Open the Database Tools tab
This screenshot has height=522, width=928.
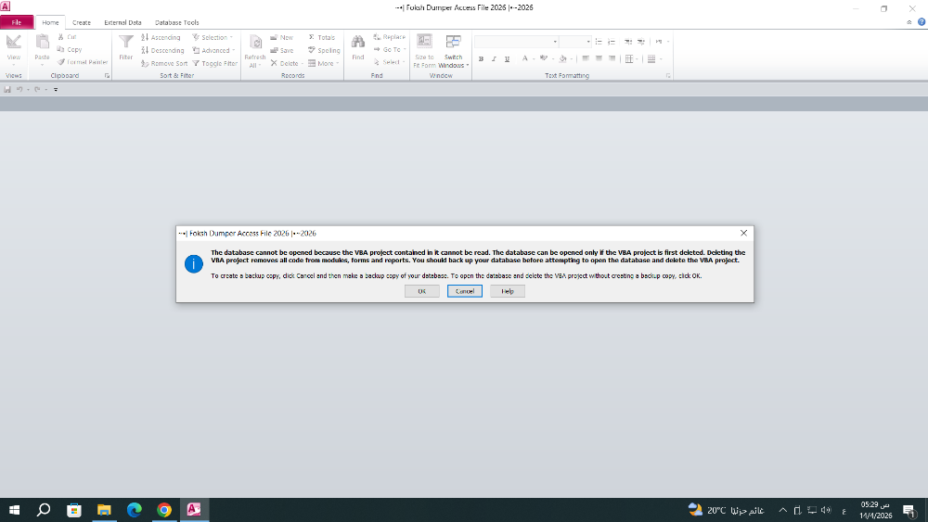pos(176,22)
